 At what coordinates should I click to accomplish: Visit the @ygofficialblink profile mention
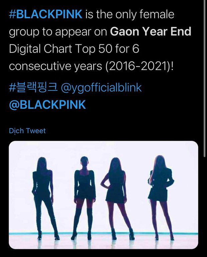tap(101, 88)
